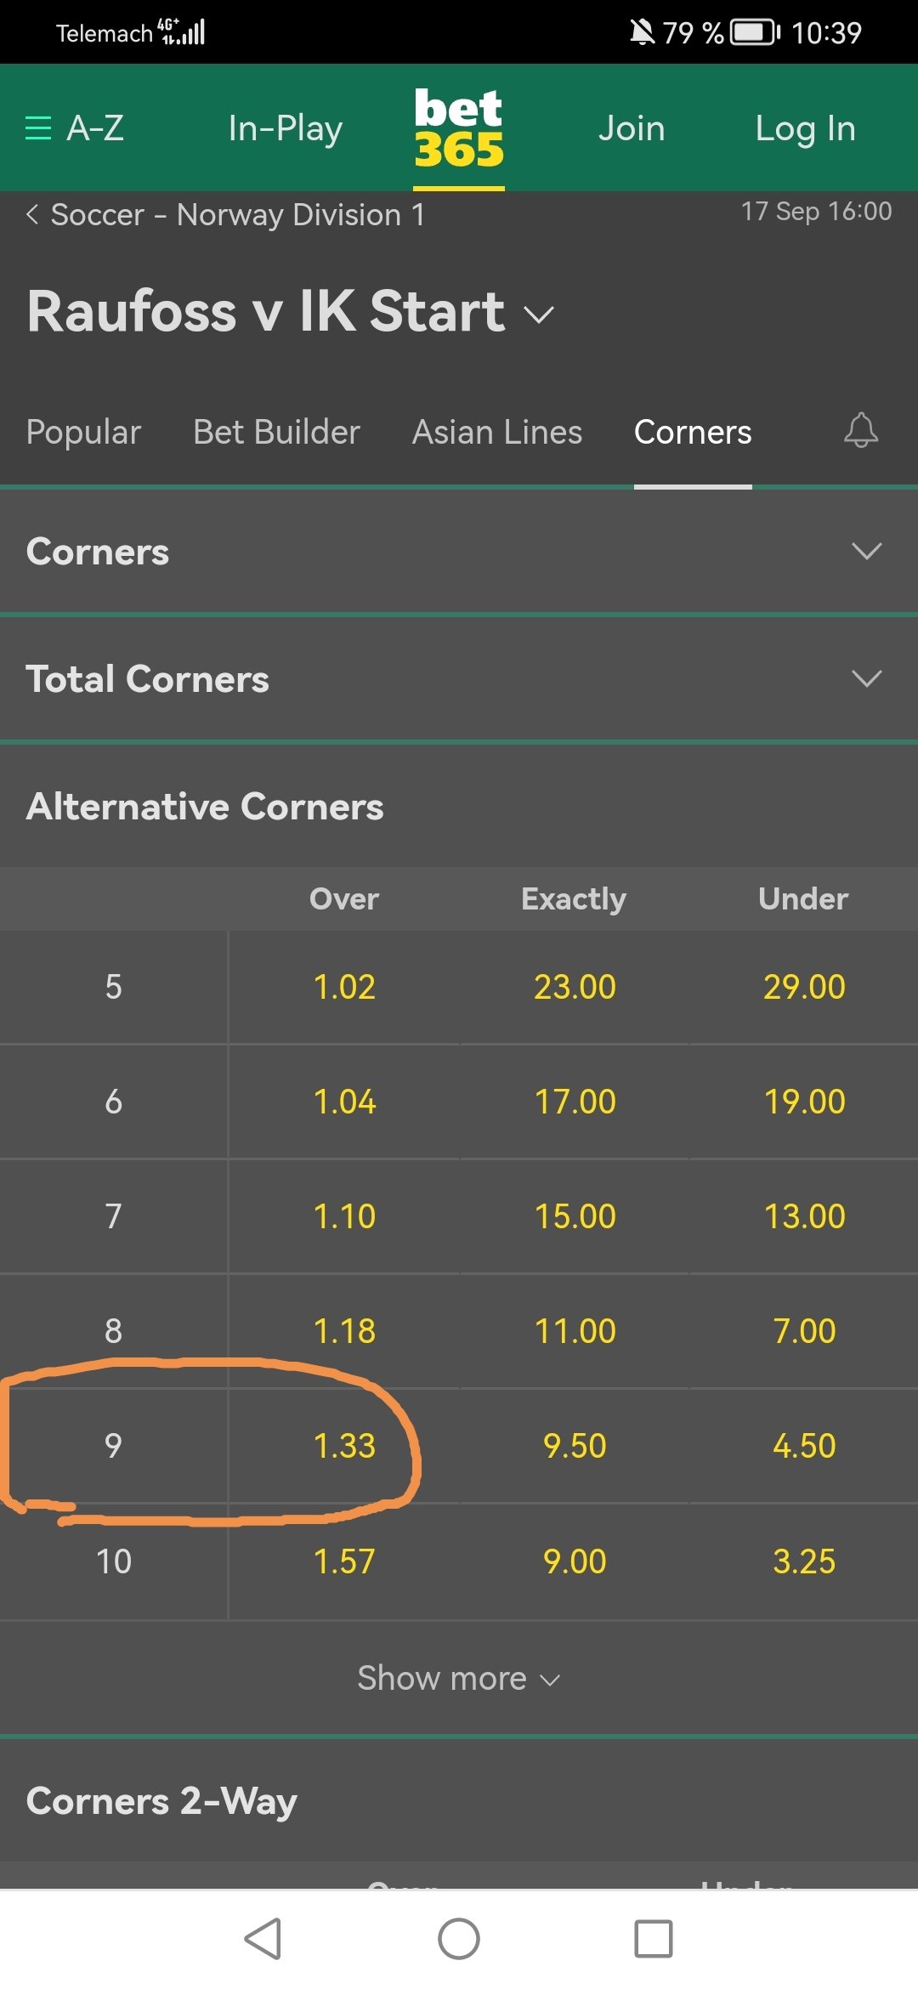Viewport: 918px width, 1989px height.
Task: Open the In-Play section
Action: (286, 128)
